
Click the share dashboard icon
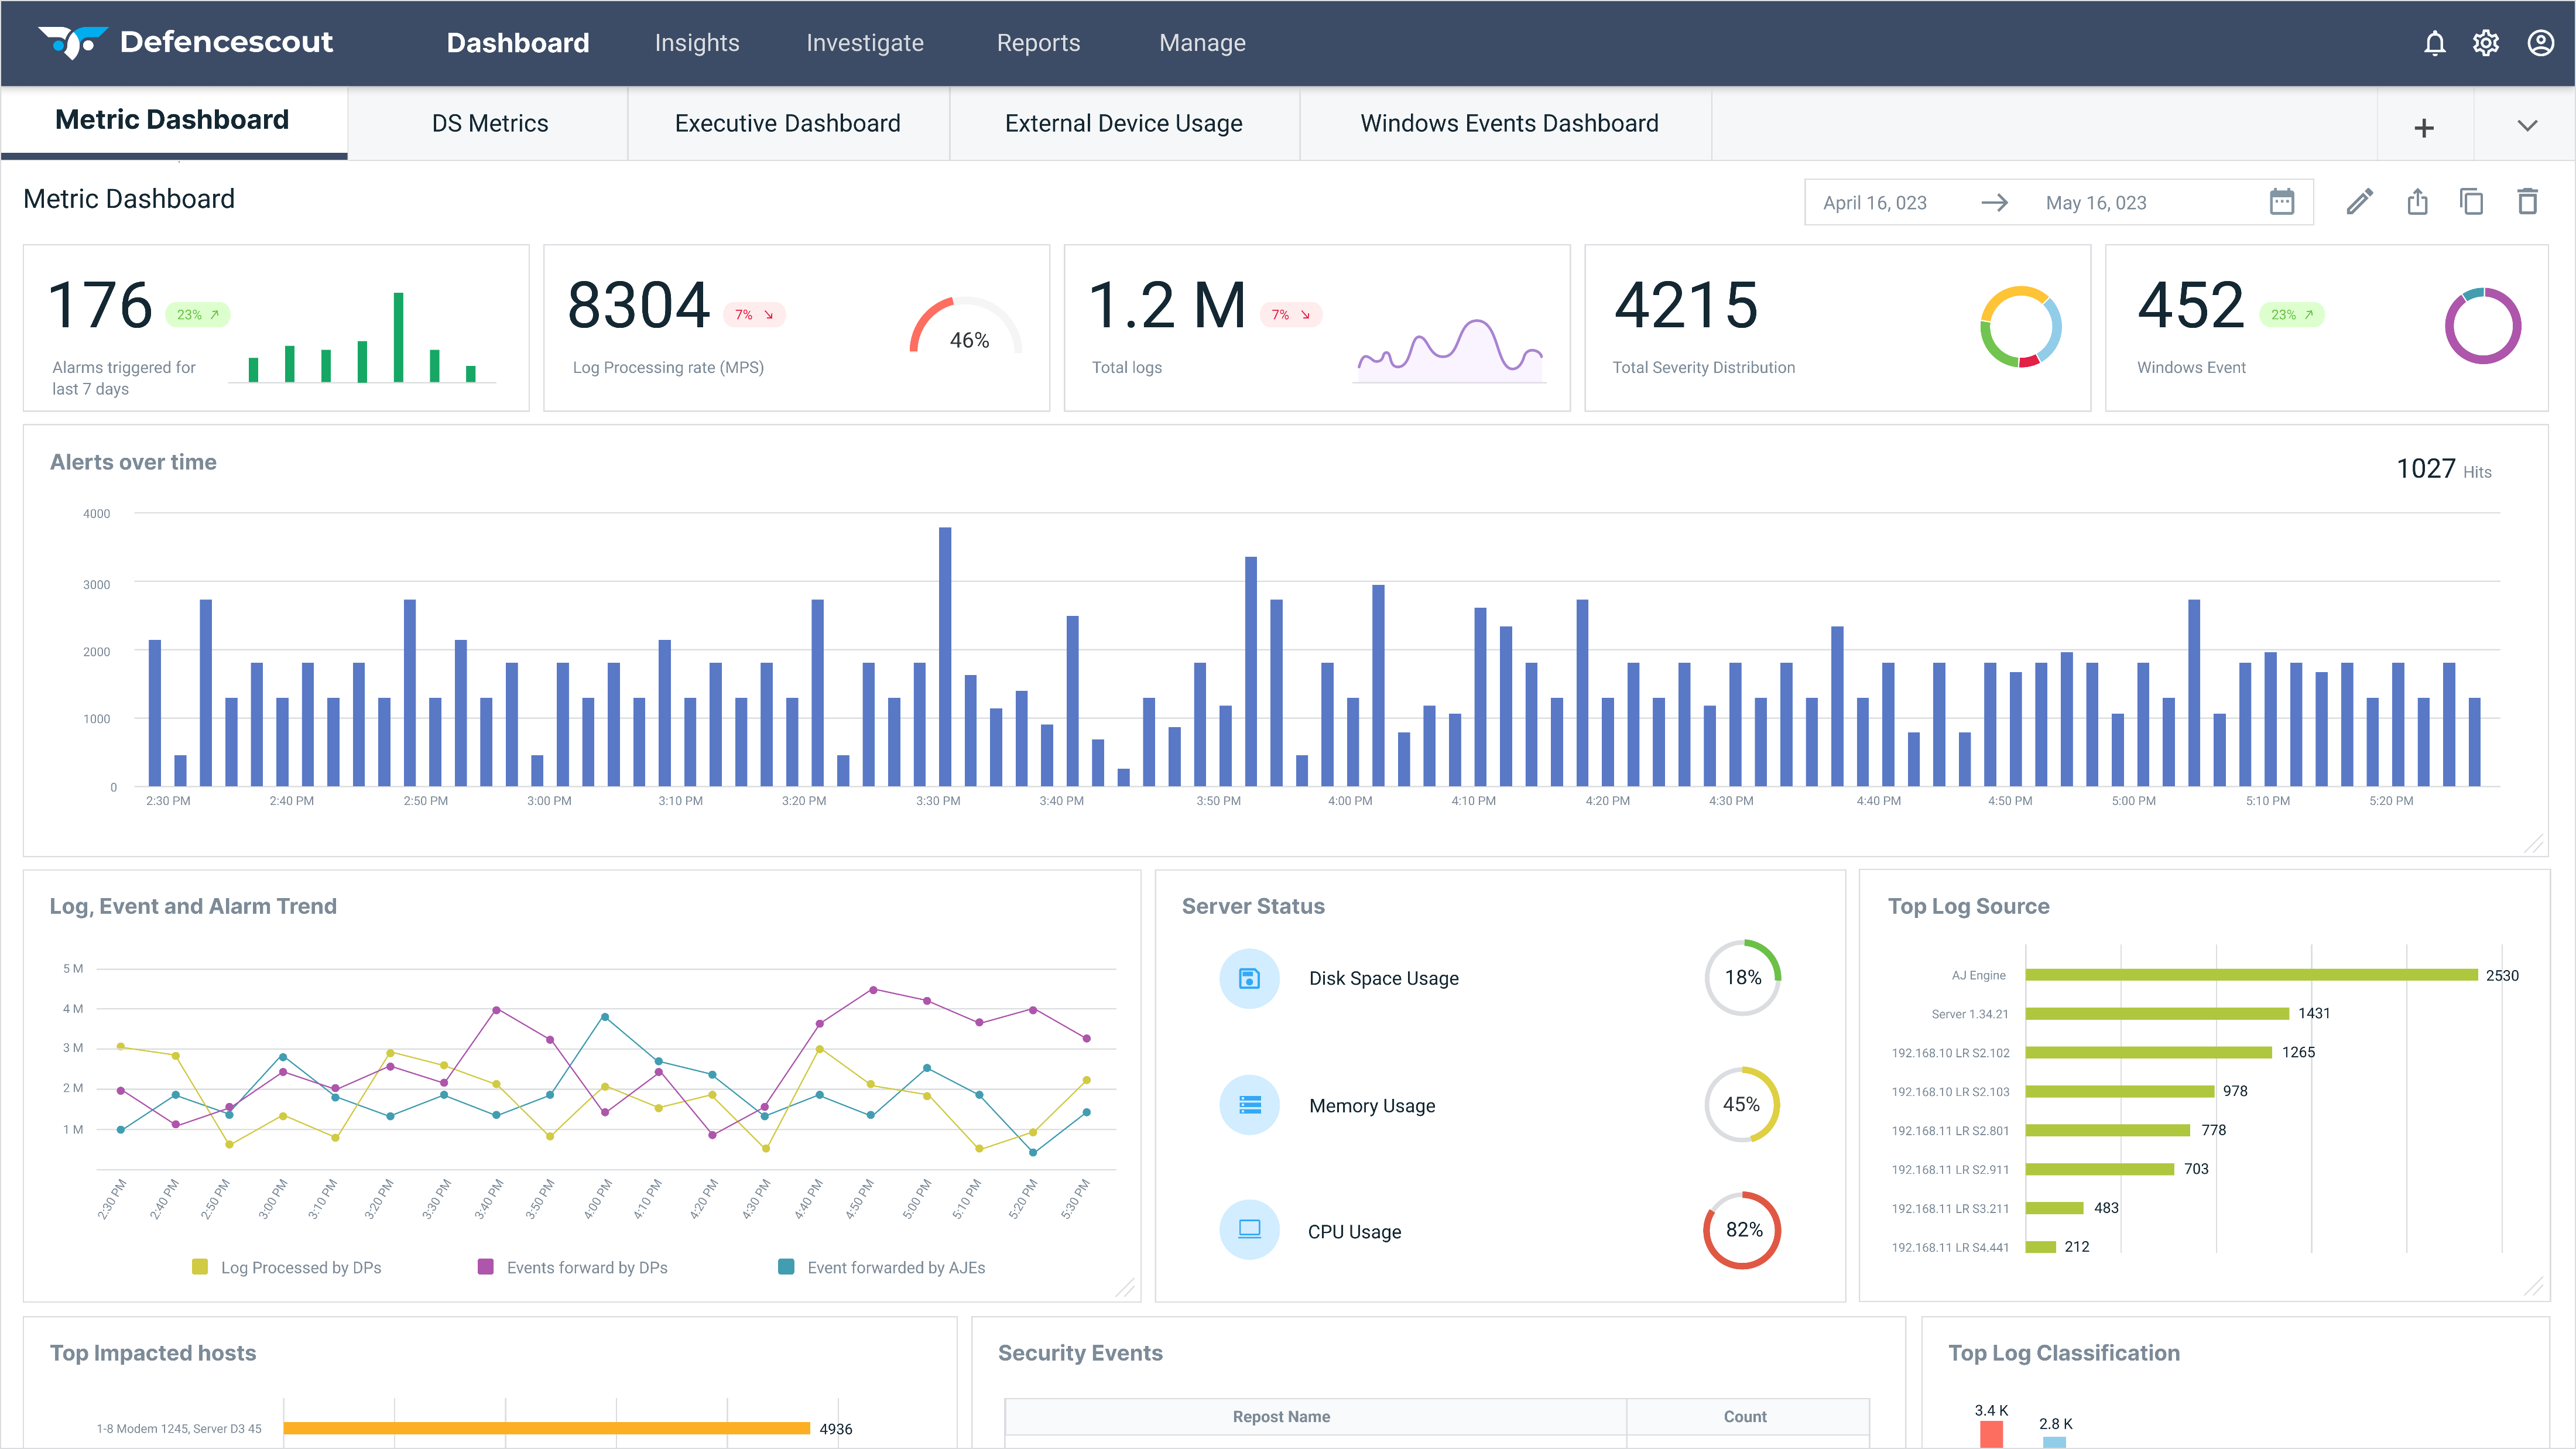(x=2417, y=202)
